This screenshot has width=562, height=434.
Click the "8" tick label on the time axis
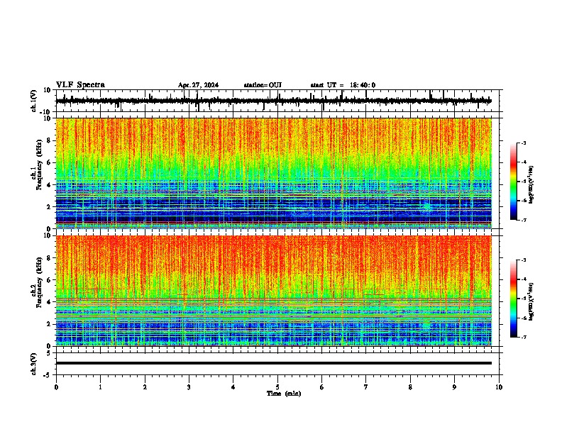click(x=410, y=387)
